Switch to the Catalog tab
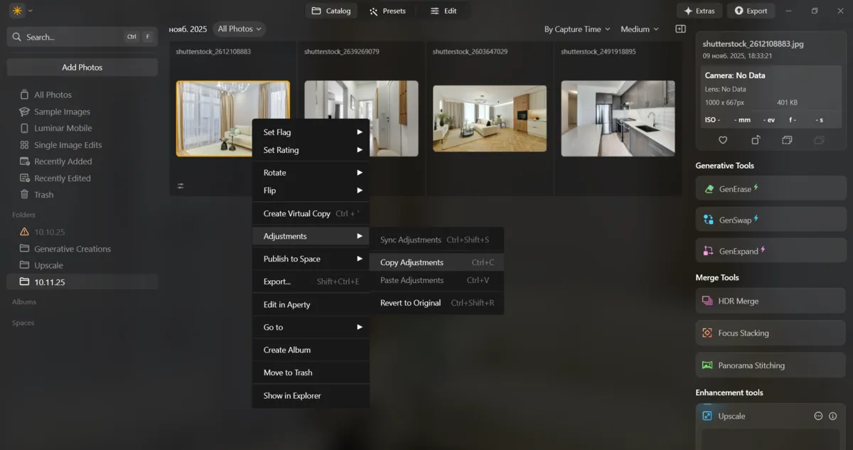853x450 pixels. [x=331, y=11]
